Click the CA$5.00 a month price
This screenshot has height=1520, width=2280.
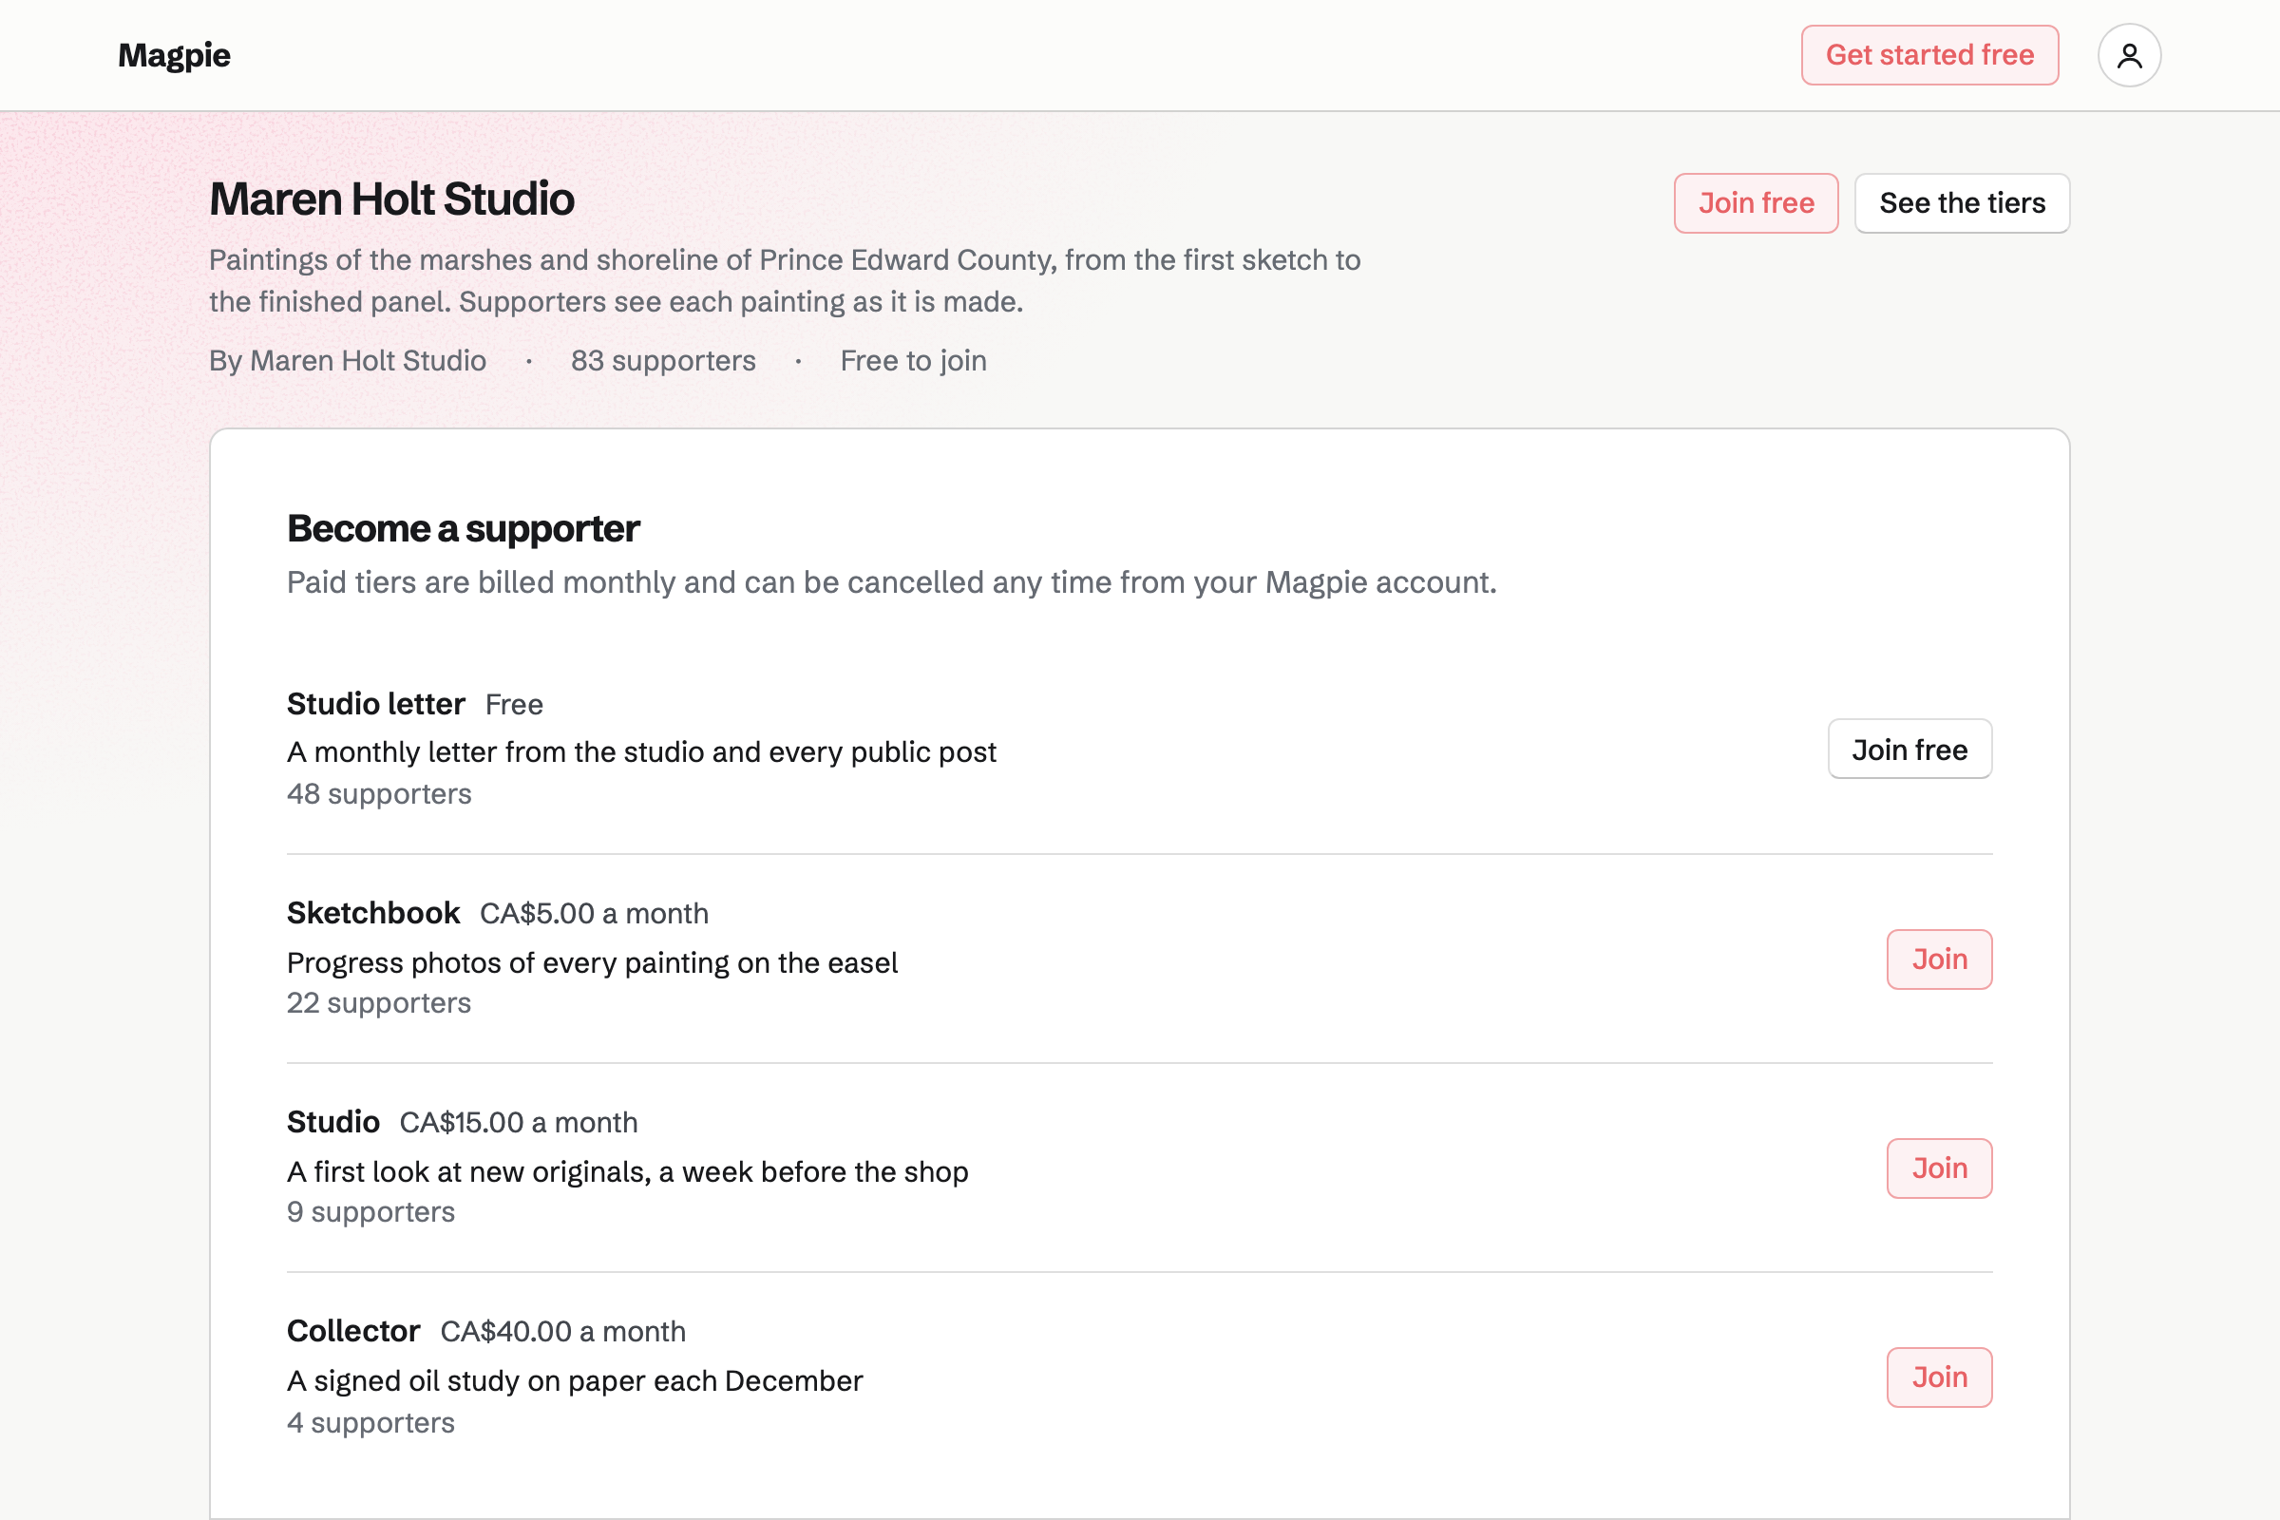point(595,913)
